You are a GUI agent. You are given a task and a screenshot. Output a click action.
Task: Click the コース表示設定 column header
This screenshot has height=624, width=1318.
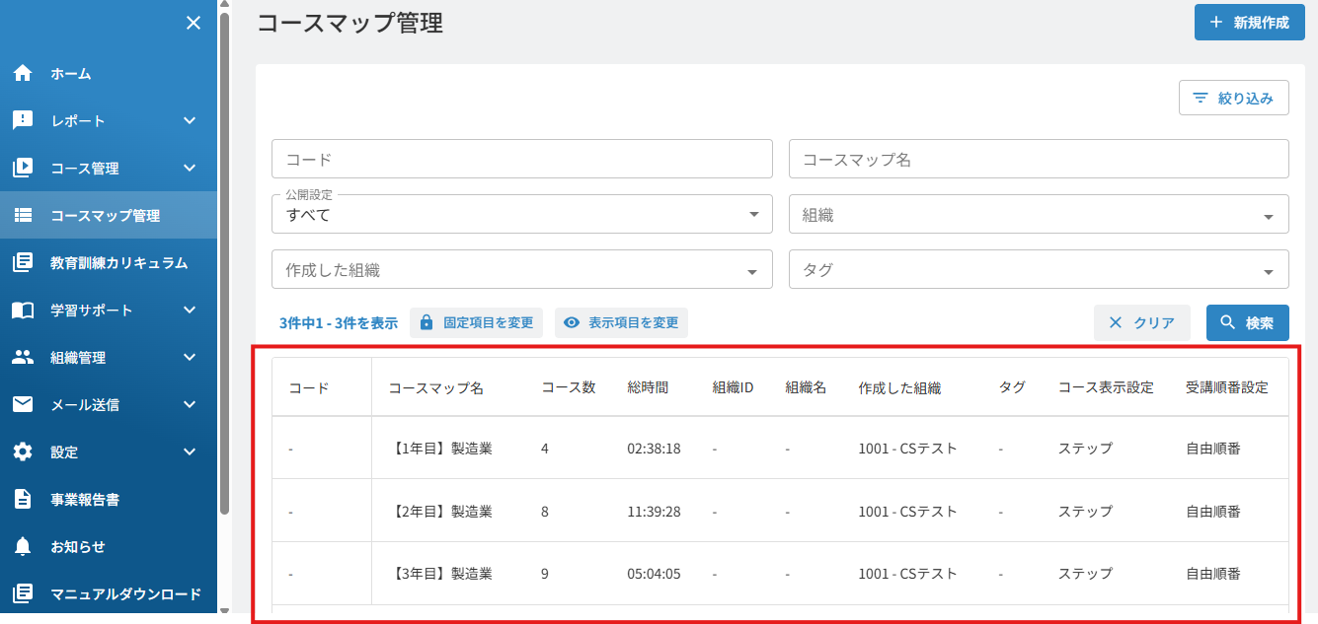tap(1106, 388)
